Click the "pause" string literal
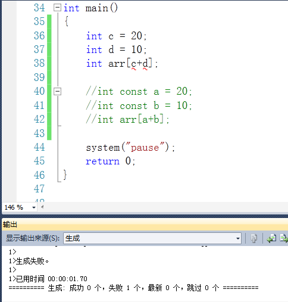Viewport: 288px width, 302px height. (145, 147)
